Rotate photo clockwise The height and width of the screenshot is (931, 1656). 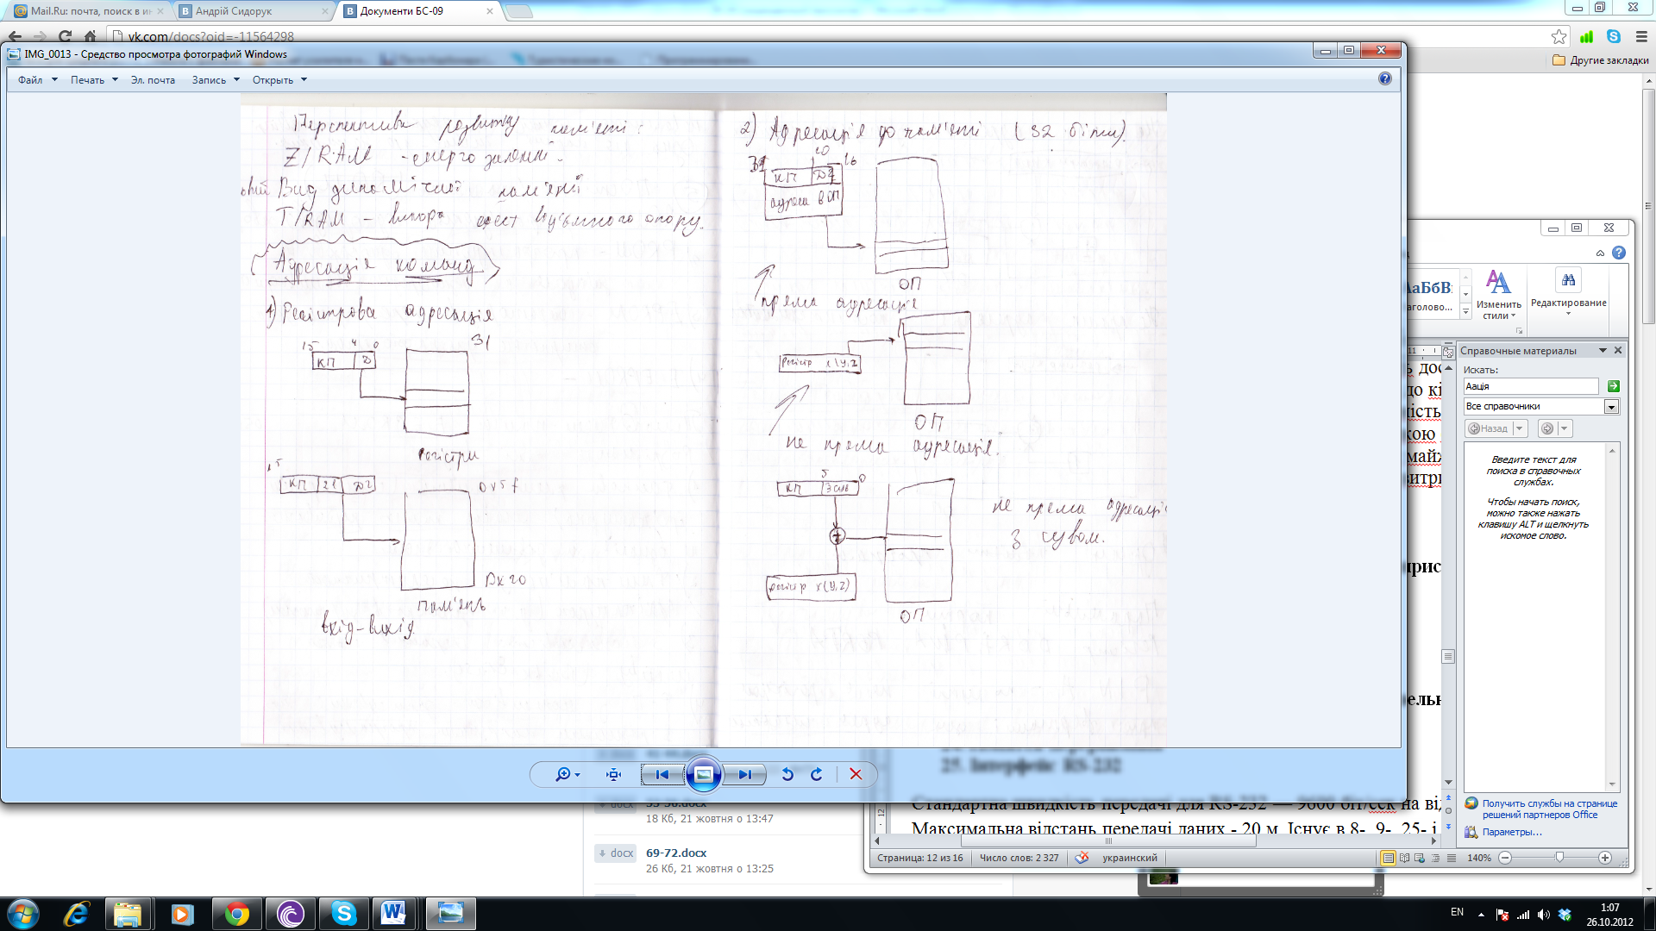(x=816, y=774)
